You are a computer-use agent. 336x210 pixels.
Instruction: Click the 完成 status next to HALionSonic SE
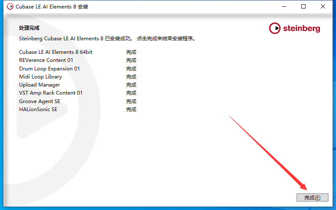pos(131,109)
